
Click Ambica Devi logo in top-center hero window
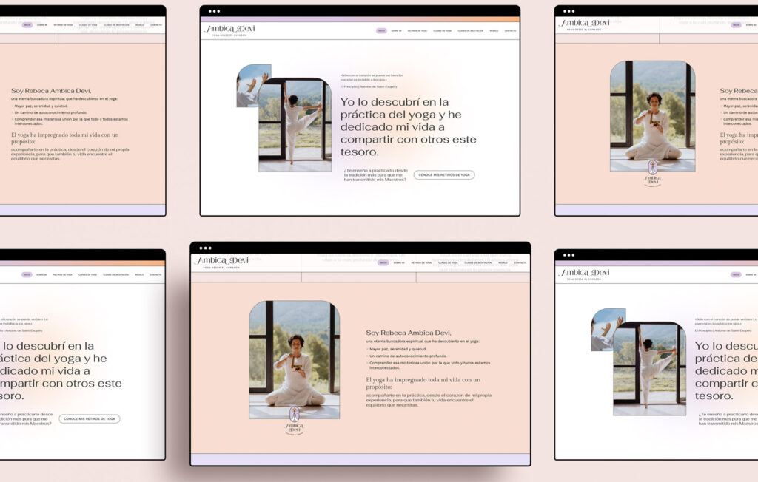coord(229,30)
